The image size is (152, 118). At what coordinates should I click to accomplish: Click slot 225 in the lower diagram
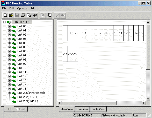click(65, 54)
